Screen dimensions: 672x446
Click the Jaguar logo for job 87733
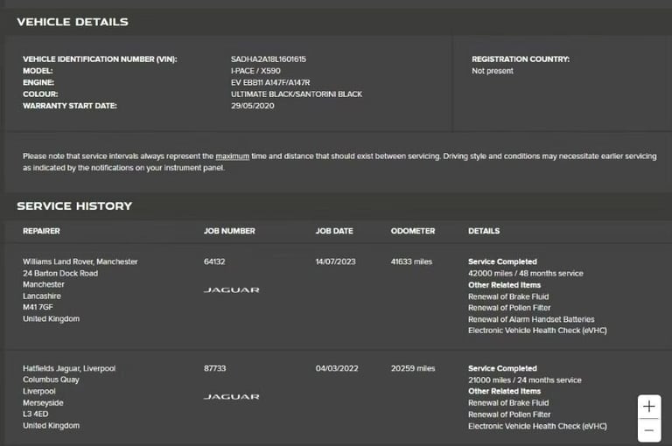pyautogui.click(x=231, y=397)
